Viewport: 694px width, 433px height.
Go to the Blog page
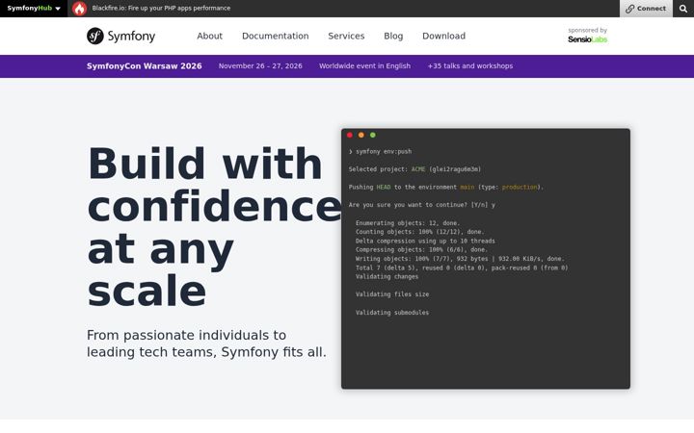[x=393, y=36]
